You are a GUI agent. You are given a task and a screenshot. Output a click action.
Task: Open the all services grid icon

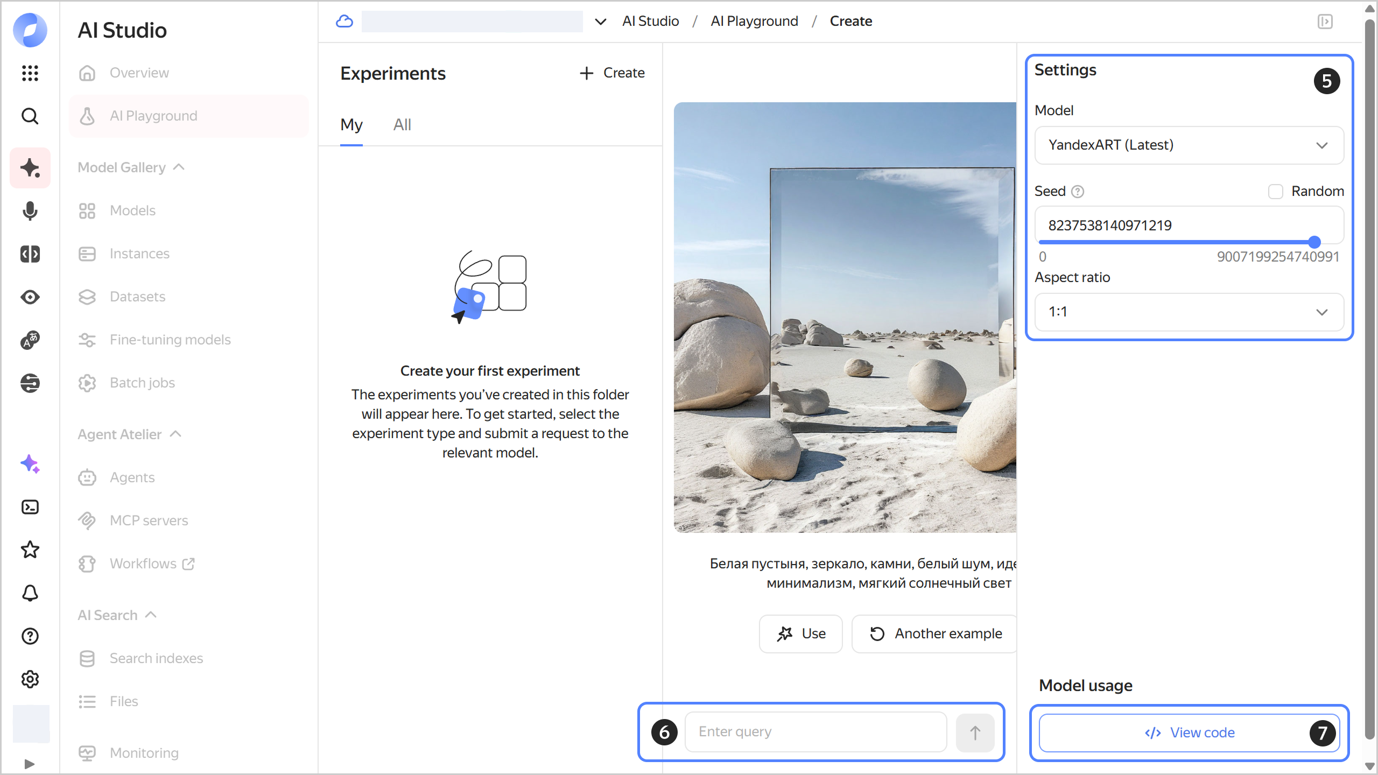30,73
